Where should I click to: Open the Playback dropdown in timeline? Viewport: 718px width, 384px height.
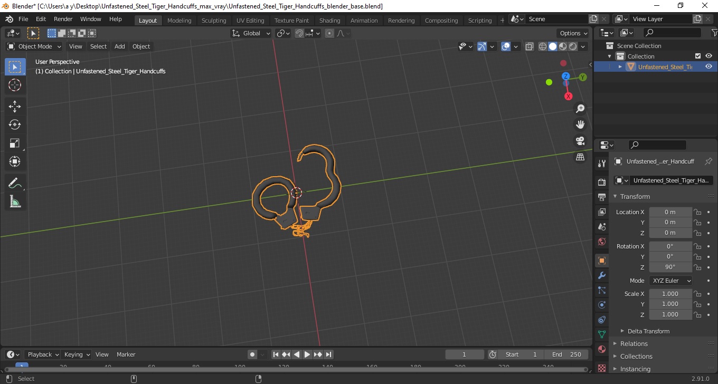pyautogui.click(x=42, y=354)
